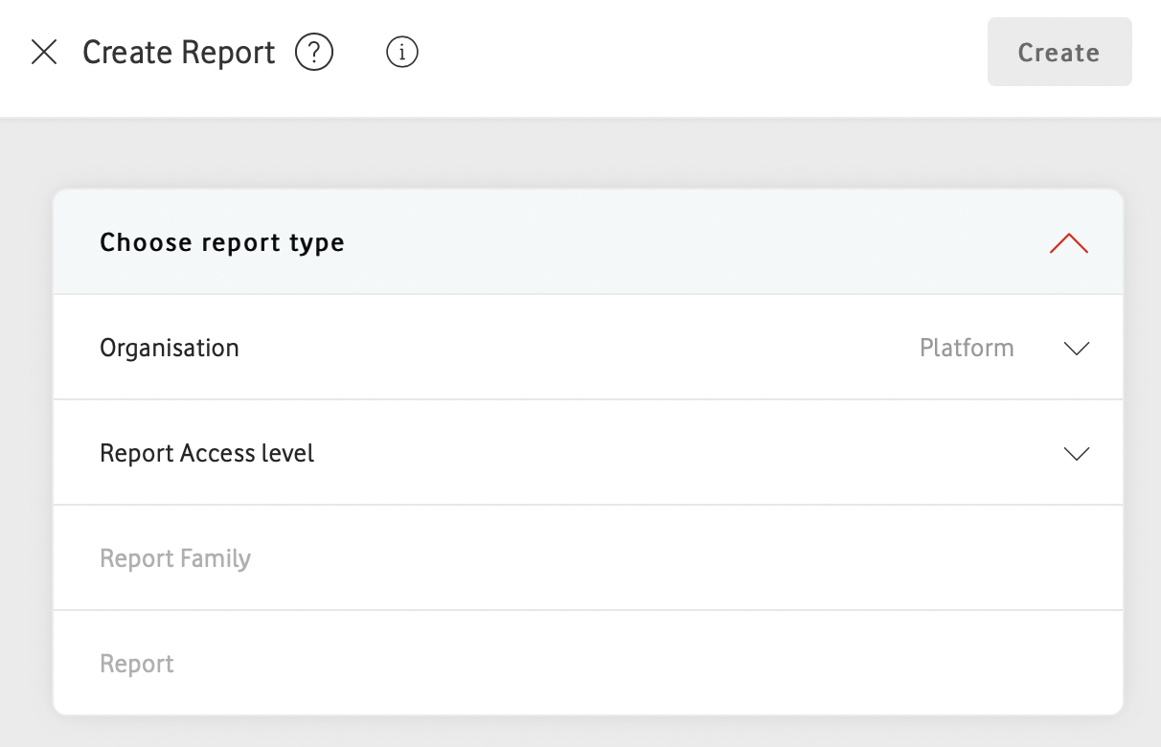Click the Choose report type header
Viewport: 1161px width, 747px height.
pyautogui.click(x=222, y=242)
